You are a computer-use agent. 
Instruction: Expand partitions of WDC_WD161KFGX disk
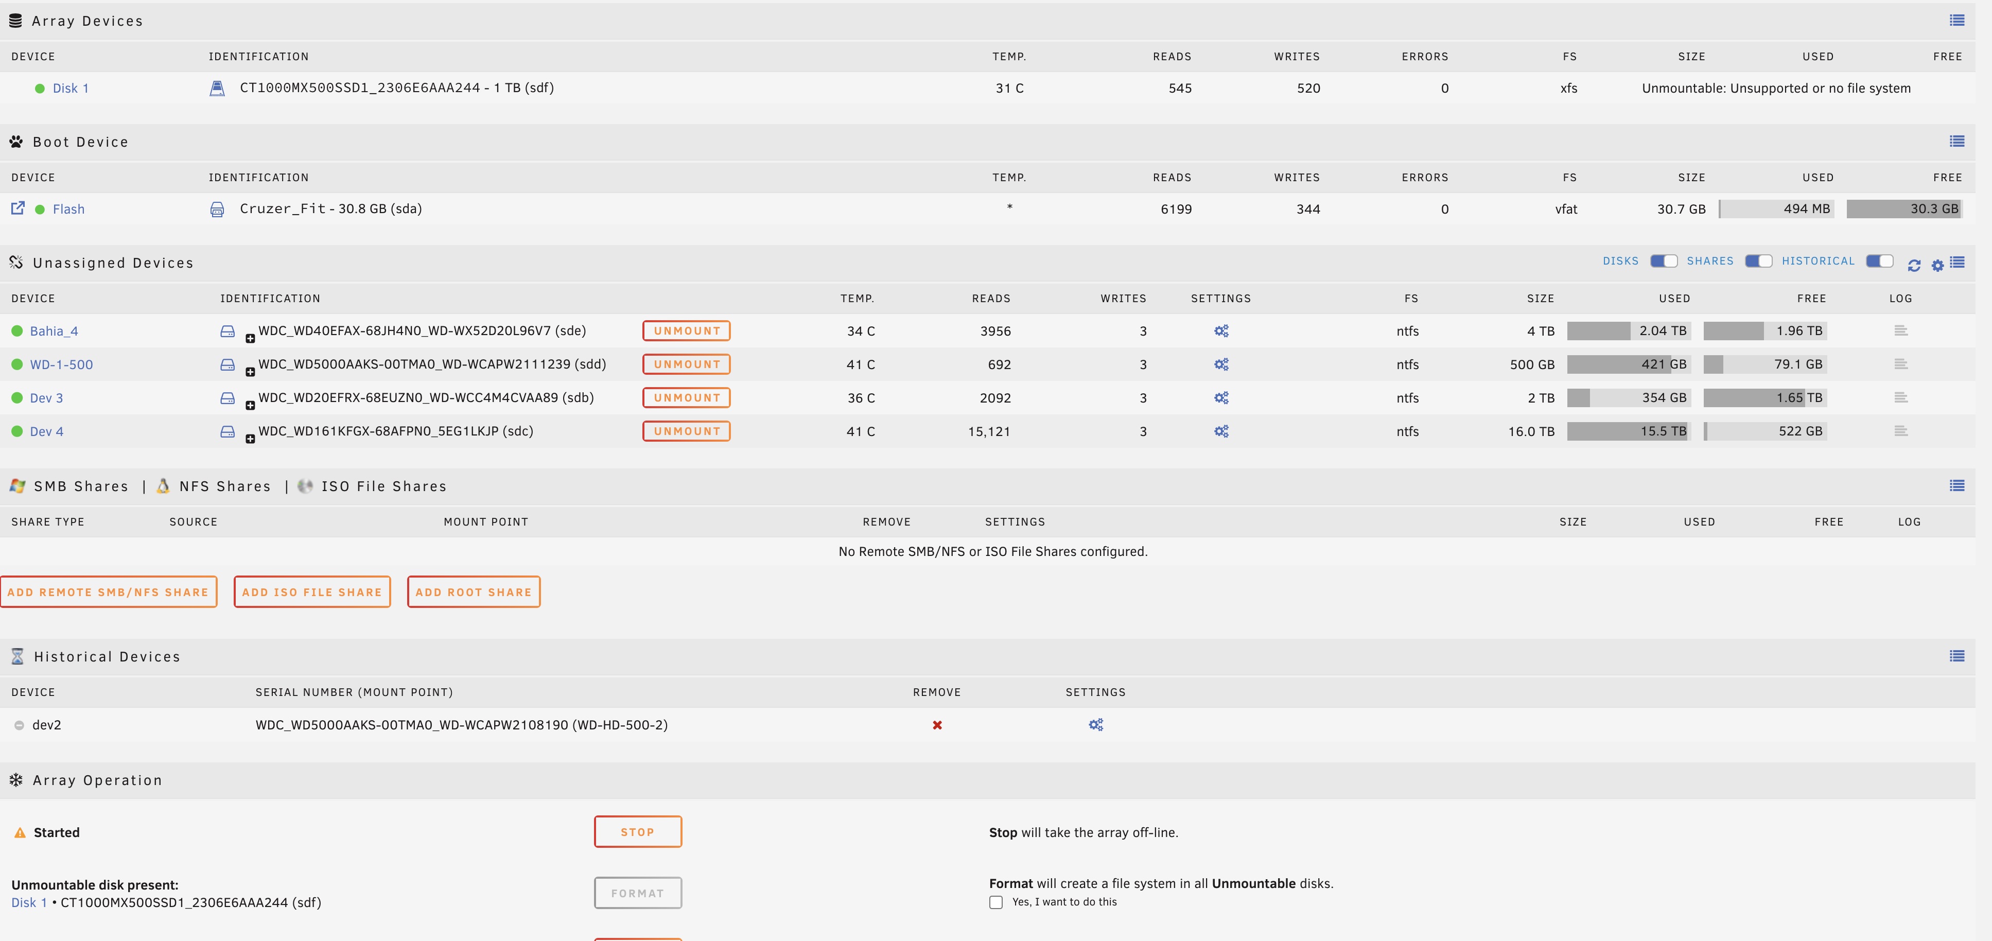[x=250, y=439]
